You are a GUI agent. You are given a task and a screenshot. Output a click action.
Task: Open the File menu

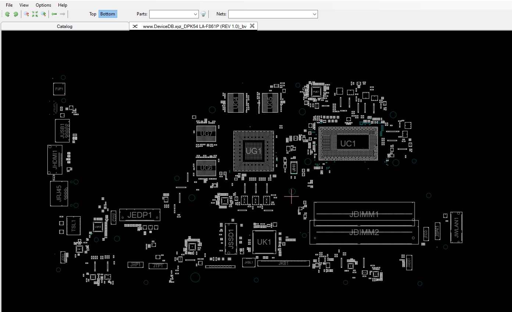tap(9, 5)
